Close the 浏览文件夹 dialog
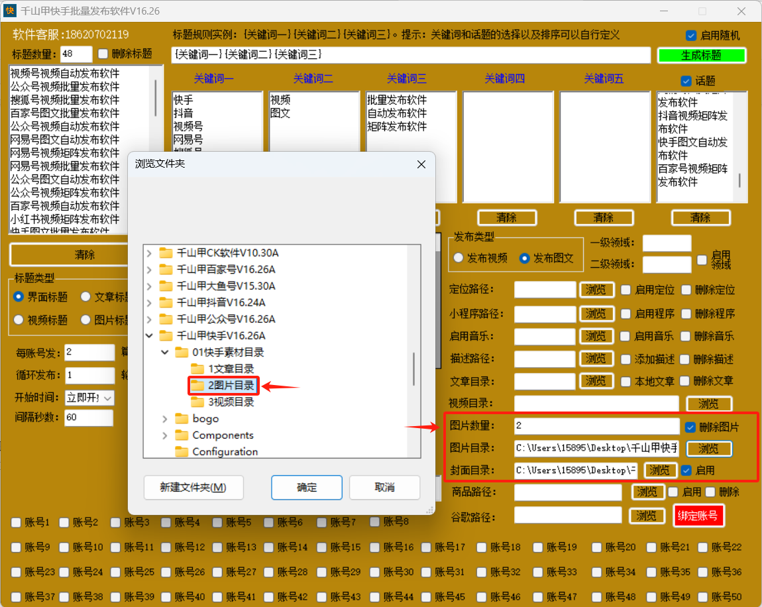This screenshot has width=762, height=607. pyautogui.click(x=421, y=164)
